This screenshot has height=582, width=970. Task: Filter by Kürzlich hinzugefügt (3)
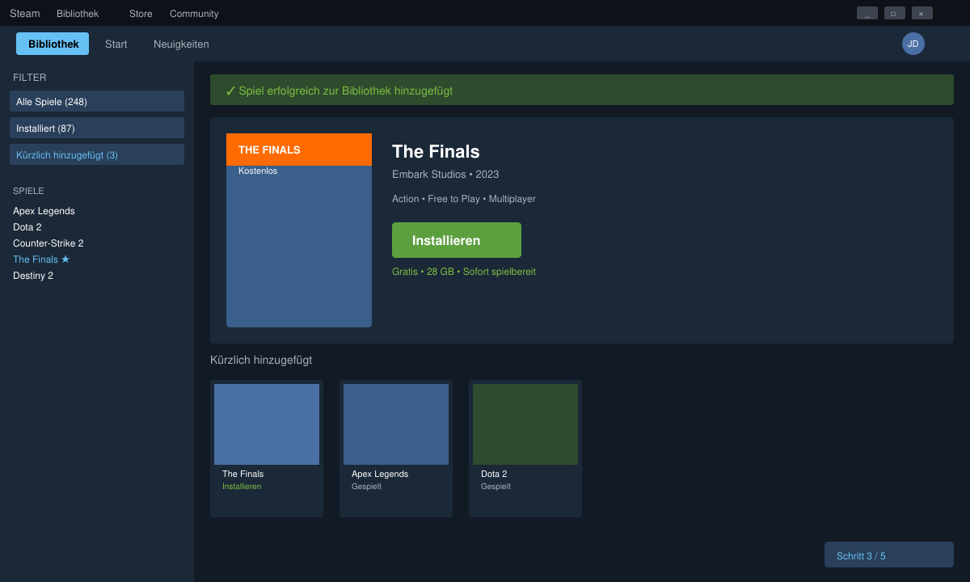click(x=97, y=154)
